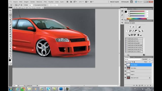
Task: Select the Hand tool
Action: tap(10, 54)
